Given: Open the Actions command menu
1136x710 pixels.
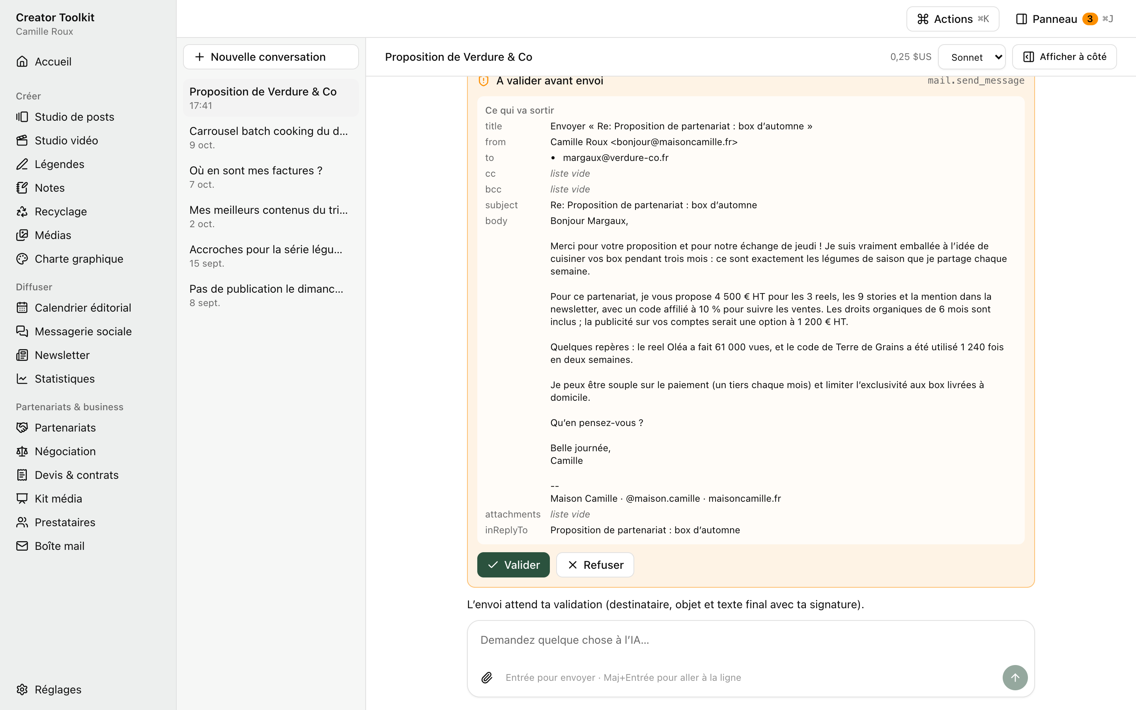Looking at the screenshot, I should point(953,19).
